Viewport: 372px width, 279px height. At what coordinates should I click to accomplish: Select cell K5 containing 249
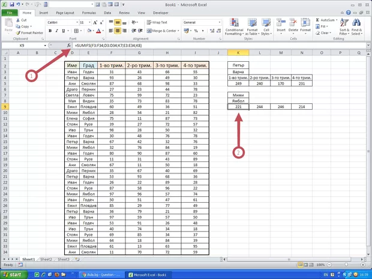(x=238, y=84)
